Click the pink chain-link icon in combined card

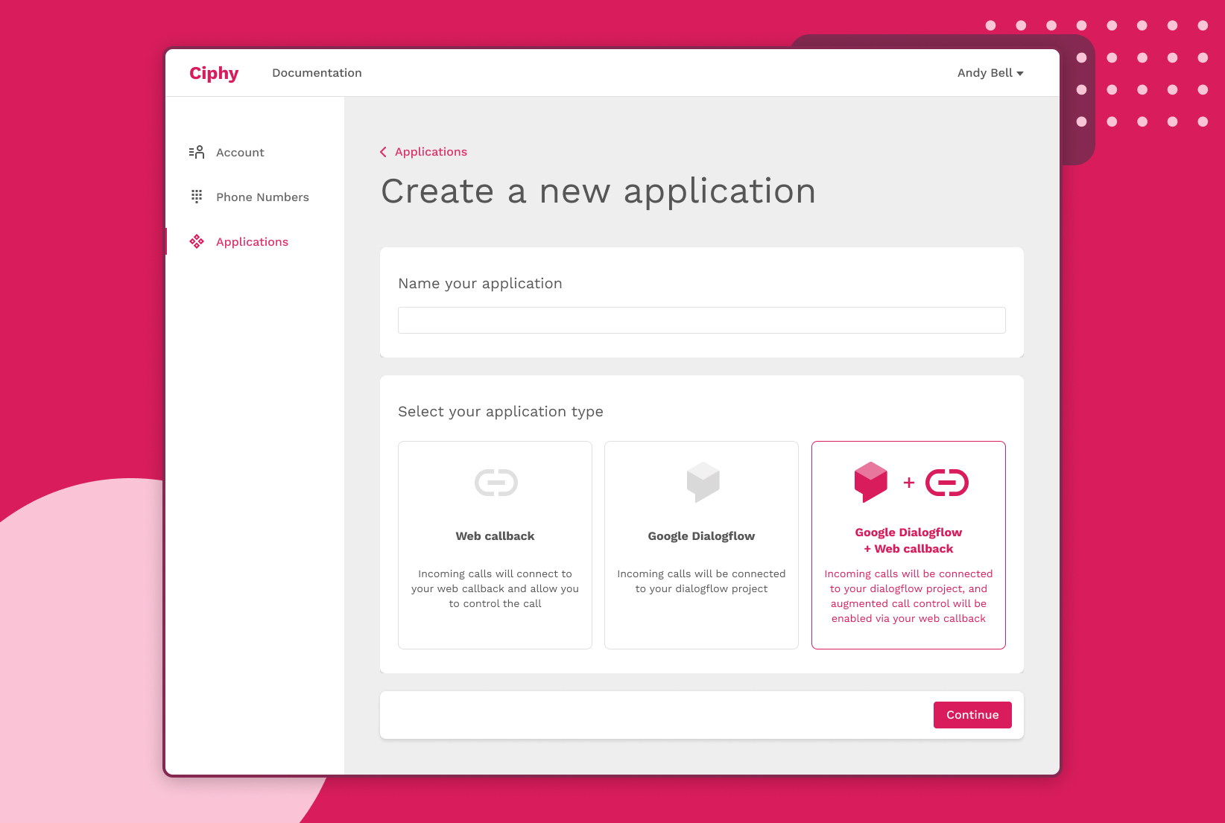pos(947,482)
